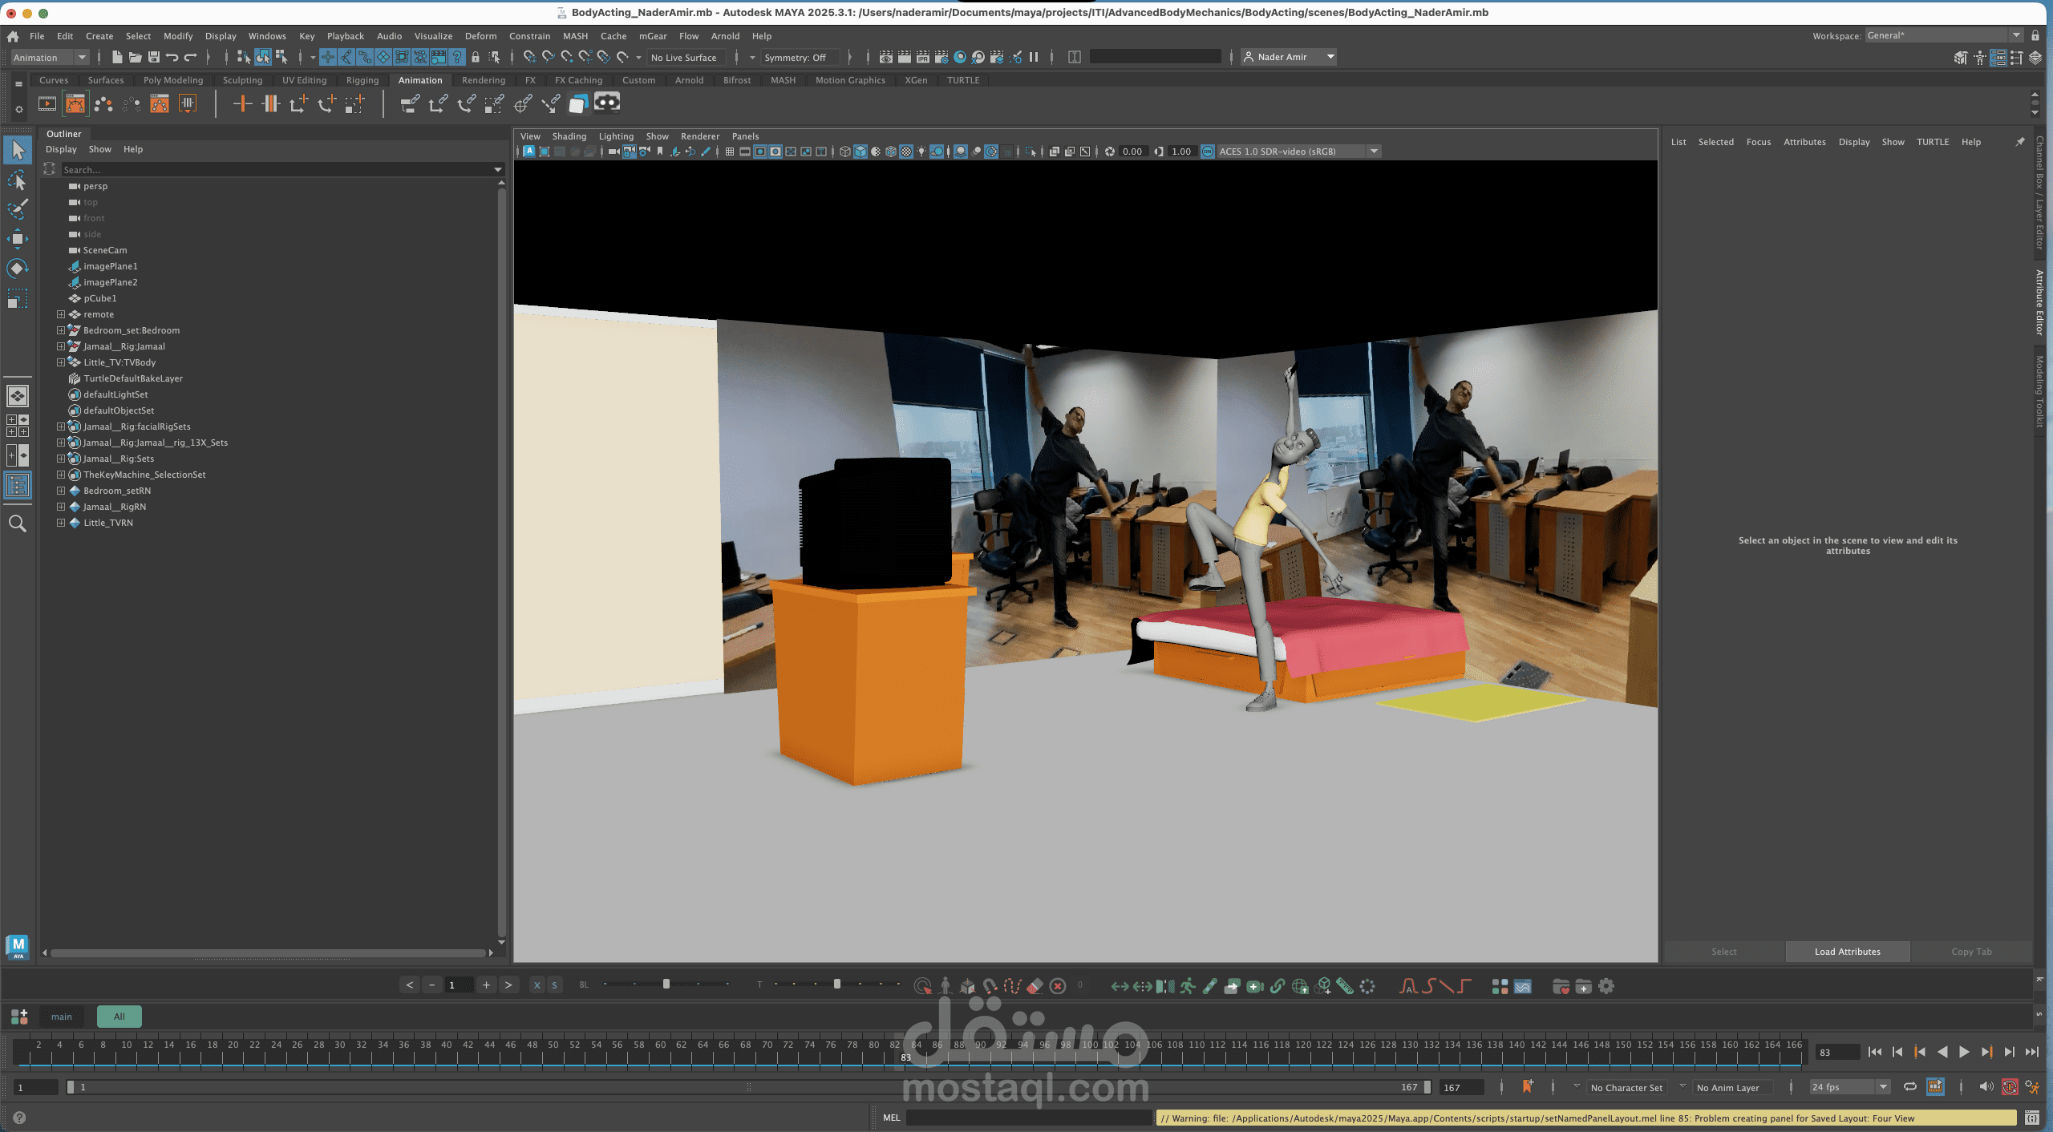The width and height of the screenshot is (2053, 1132).
Task: Toggle timeline audio mute speaker
Action: pos(1986,1087)
